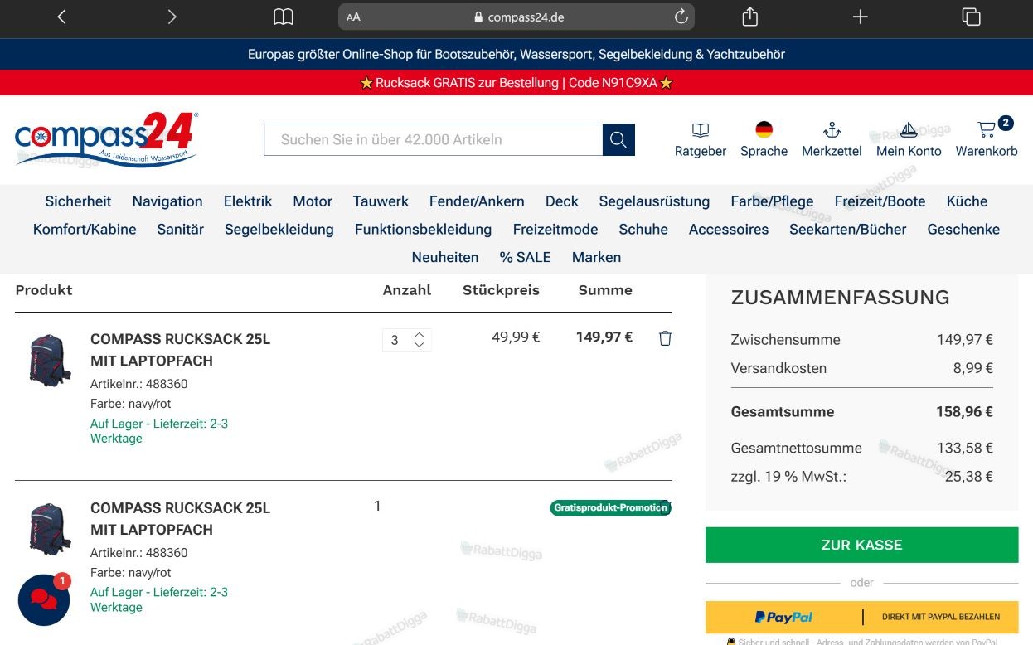Open the live chat bubble icon

pyautogui.click(x=44, y=599)
